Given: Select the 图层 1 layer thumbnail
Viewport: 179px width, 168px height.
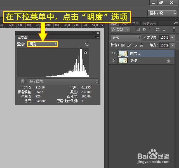Looking at the screenshot, I should tap(123, 53).
